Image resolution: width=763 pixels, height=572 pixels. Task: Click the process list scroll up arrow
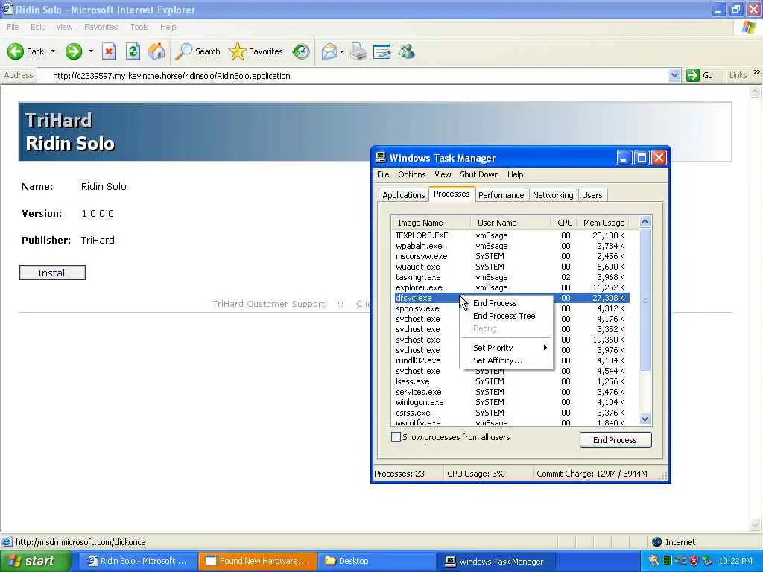pyautogui.click(x=645, y=222)
